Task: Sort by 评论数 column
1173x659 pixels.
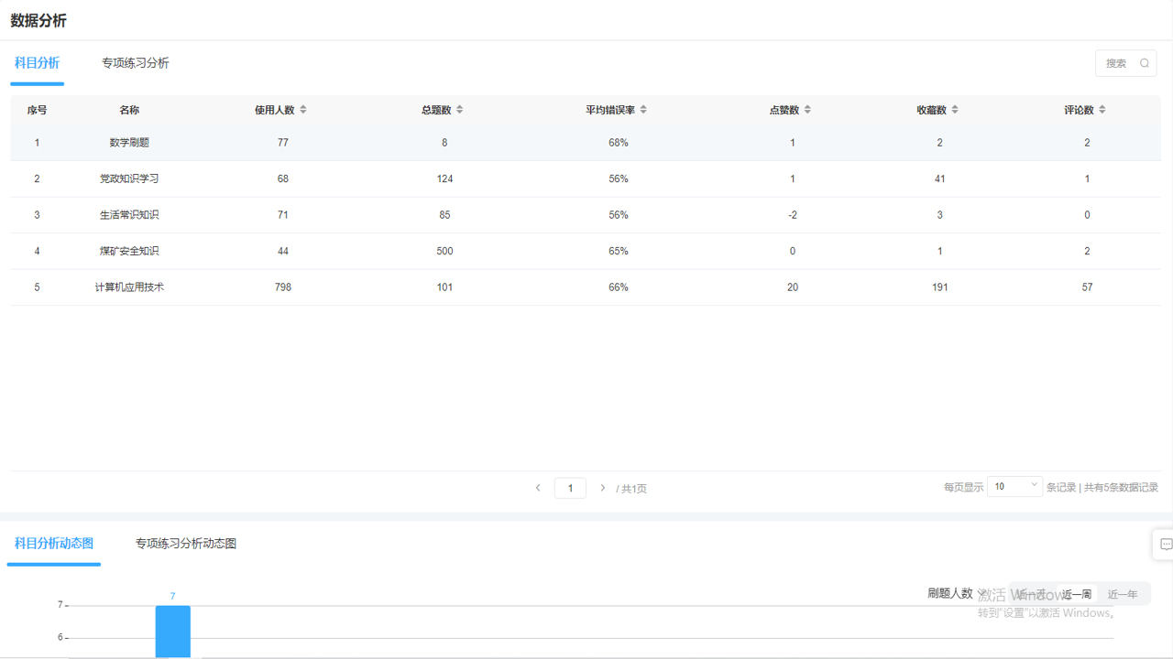Action: point(1102,110)
